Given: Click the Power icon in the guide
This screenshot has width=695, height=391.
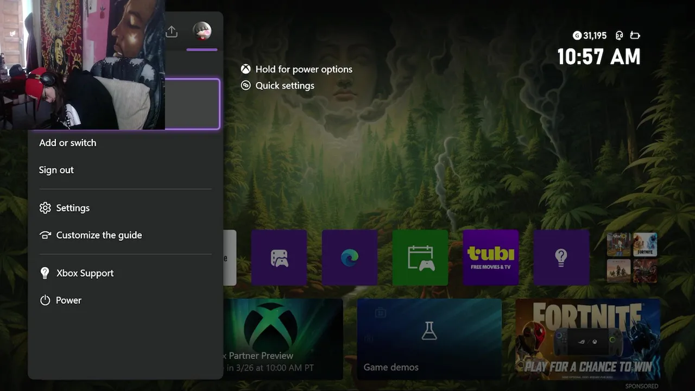Looking at the screenshot, I should (x=45, y=300).
